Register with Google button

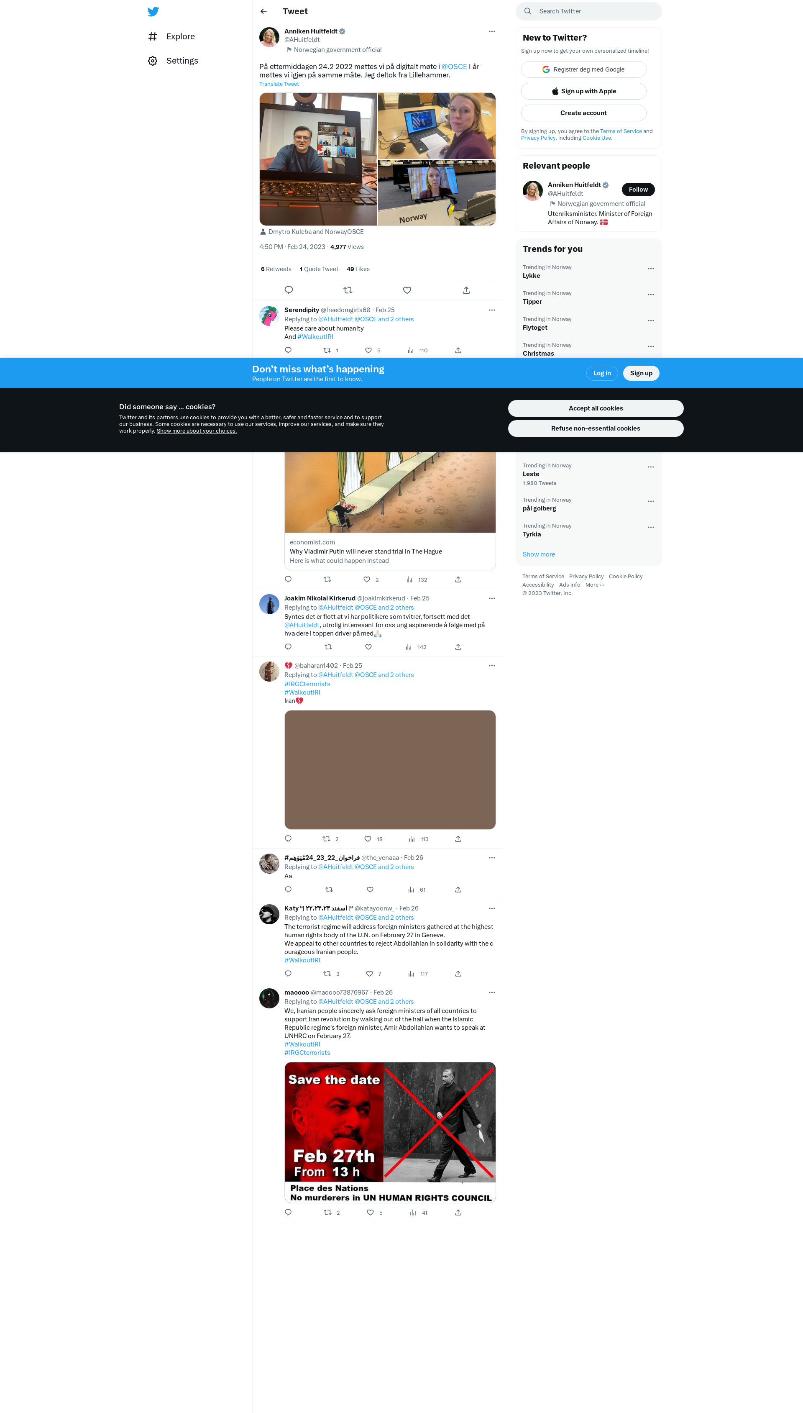tap(583, 69)
